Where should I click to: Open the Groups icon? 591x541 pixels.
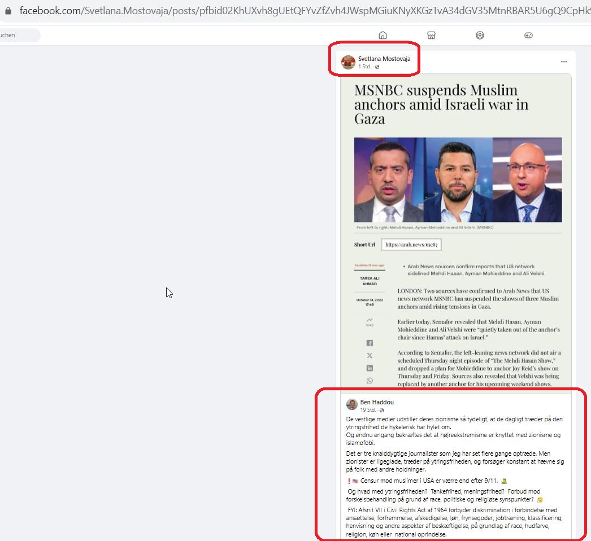480,36
